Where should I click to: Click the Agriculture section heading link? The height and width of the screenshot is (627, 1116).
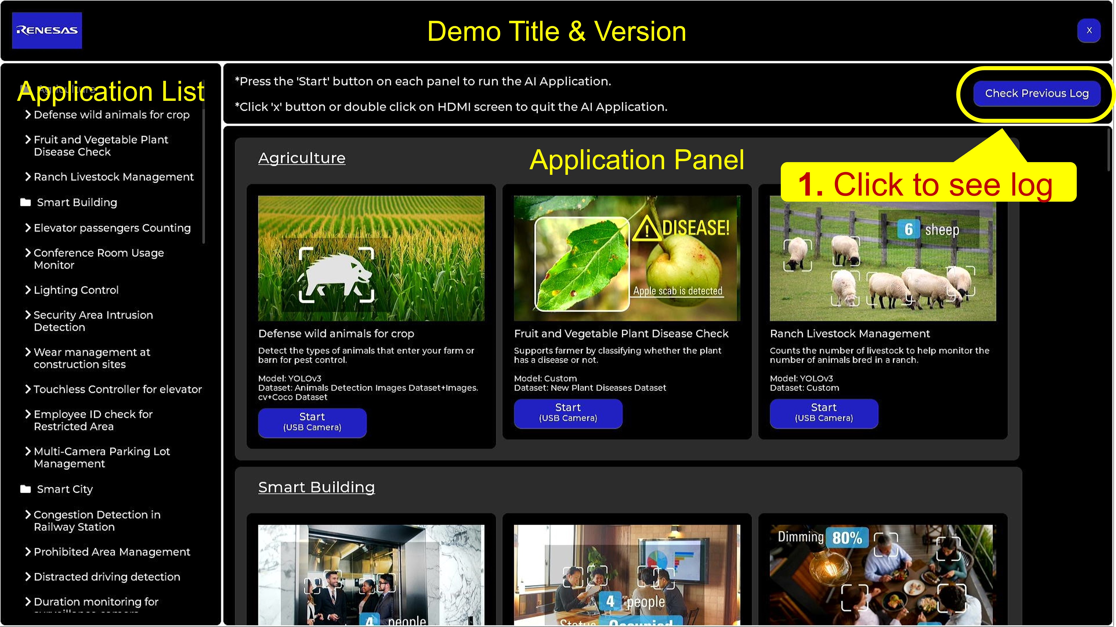(x=302, y=158)
